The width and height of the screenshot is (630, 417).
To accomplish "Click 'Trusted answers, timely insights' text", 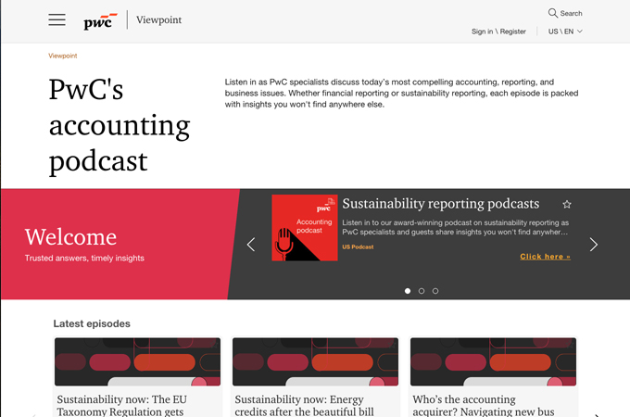I will pyautogui.click(x=84, y=259).
